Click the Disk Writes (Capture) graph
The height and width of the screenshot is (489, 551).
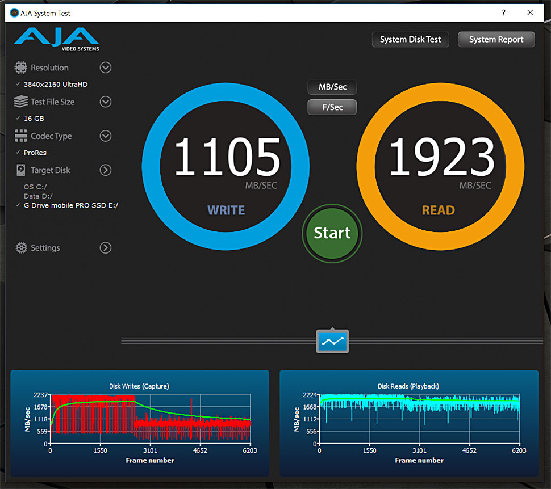pos(140,423)
